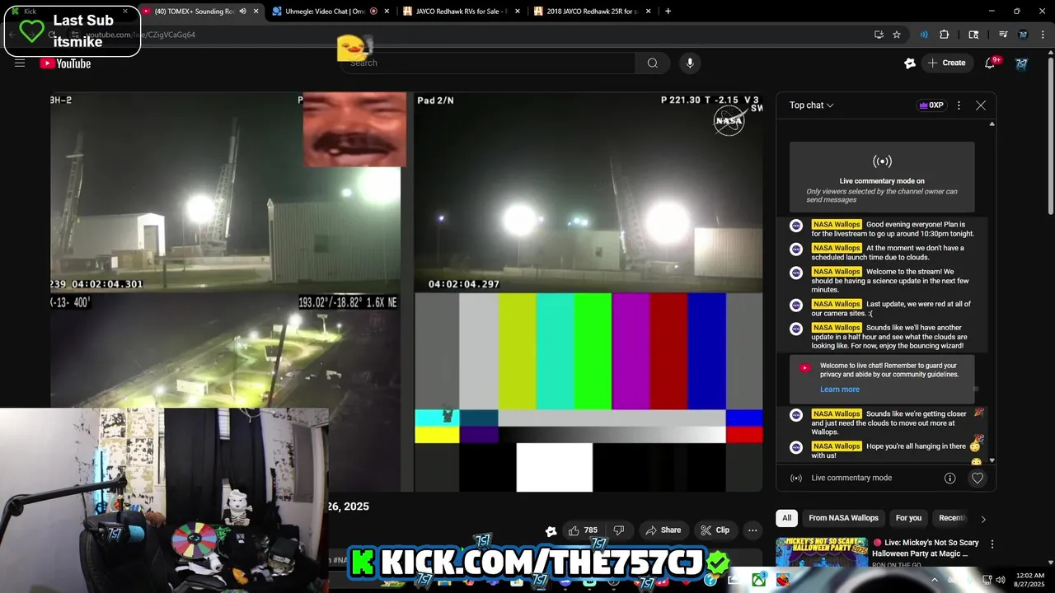The width and height of the screenshot is (1055, 593).
Task: Close the live chat panel
Action: tap(981, 105)
